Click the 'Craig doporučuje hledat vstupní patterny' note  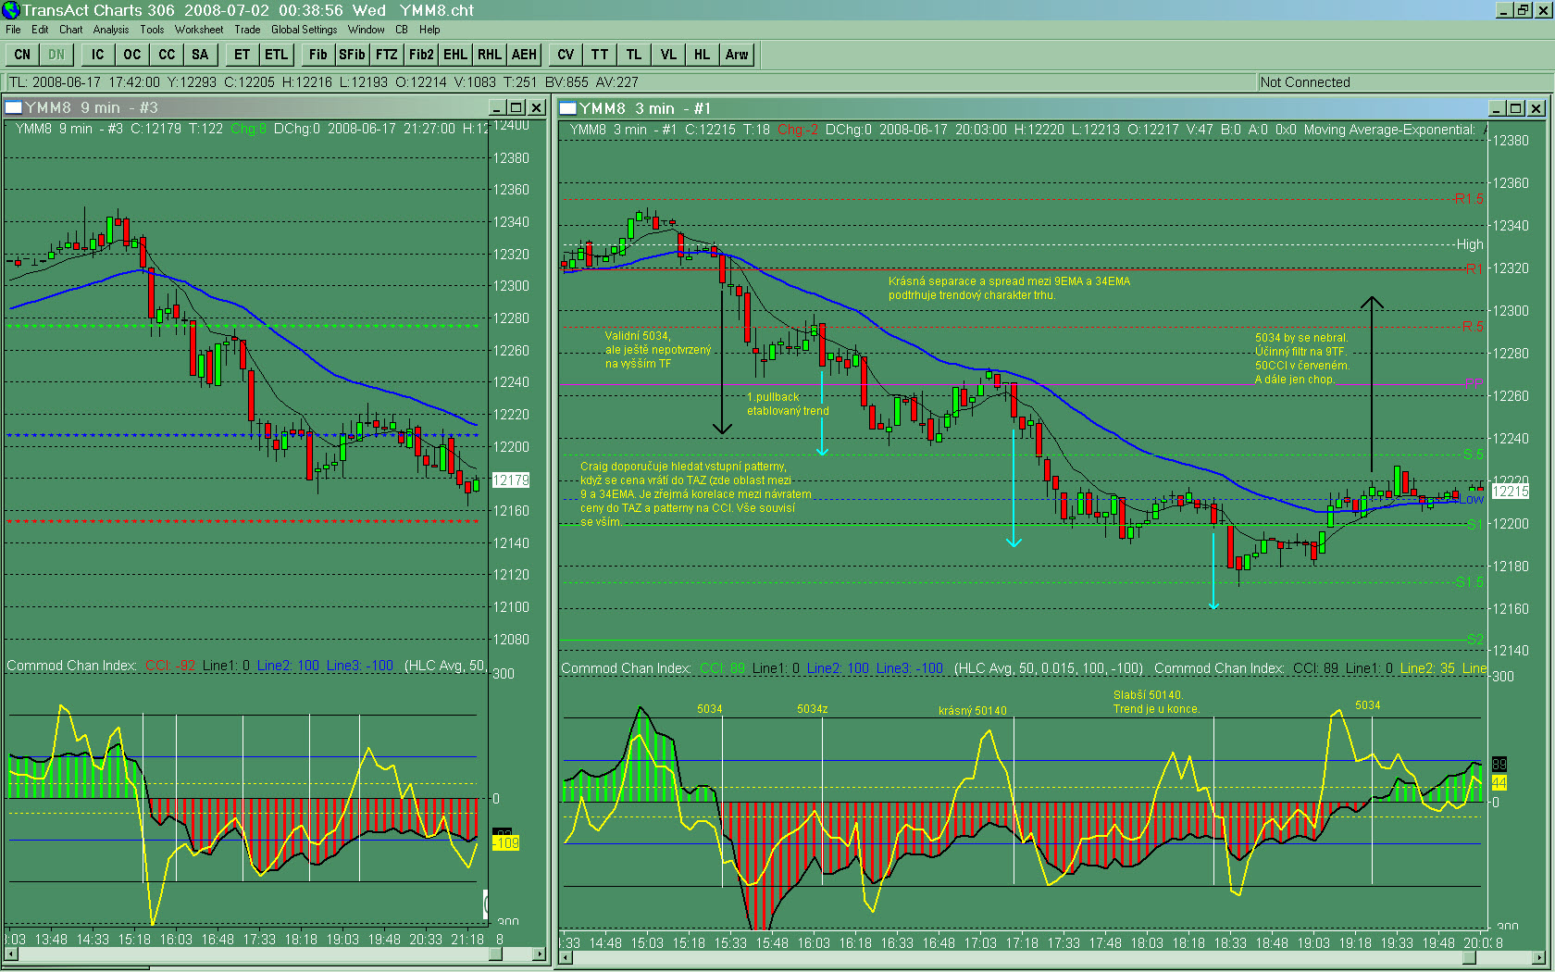[695, 494]
